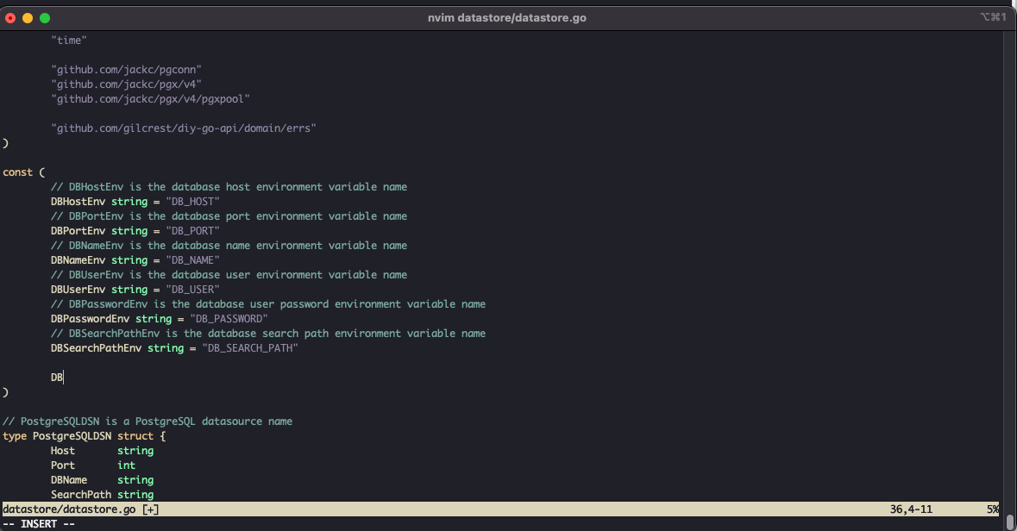Viewport: 1017px width, 531px height.
Task: Click the DBHostEnv comment line
Action: click(229, 187)
